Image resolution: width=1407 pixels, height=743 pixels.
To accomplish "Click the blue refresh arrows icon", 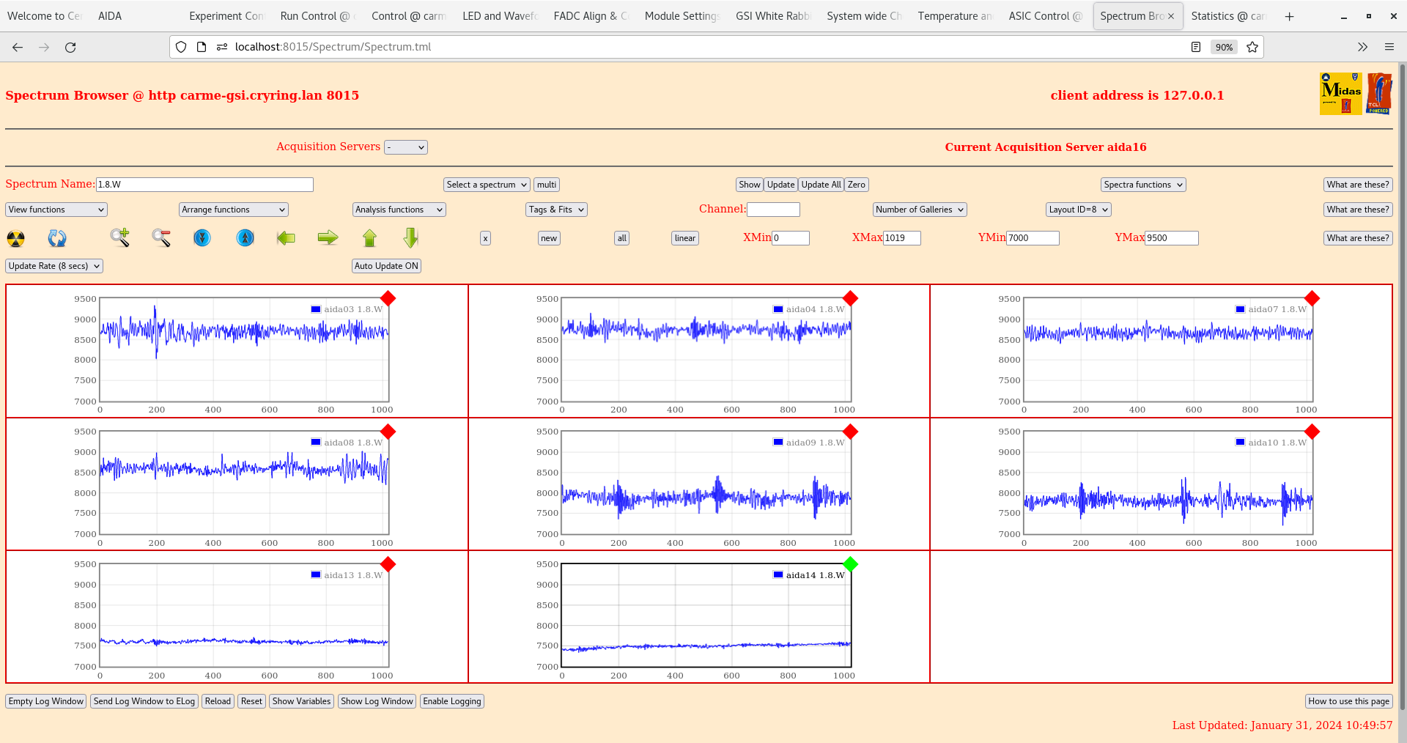I will point(57,238).
